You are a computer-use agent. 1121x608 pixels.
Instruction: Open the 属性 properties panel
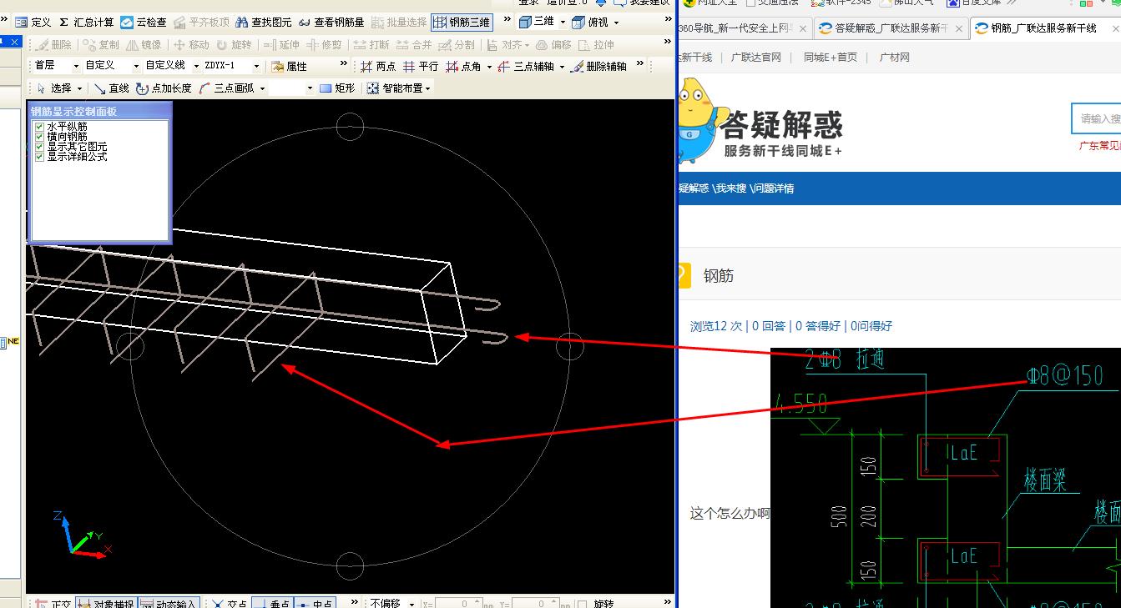tap(290, 67)
